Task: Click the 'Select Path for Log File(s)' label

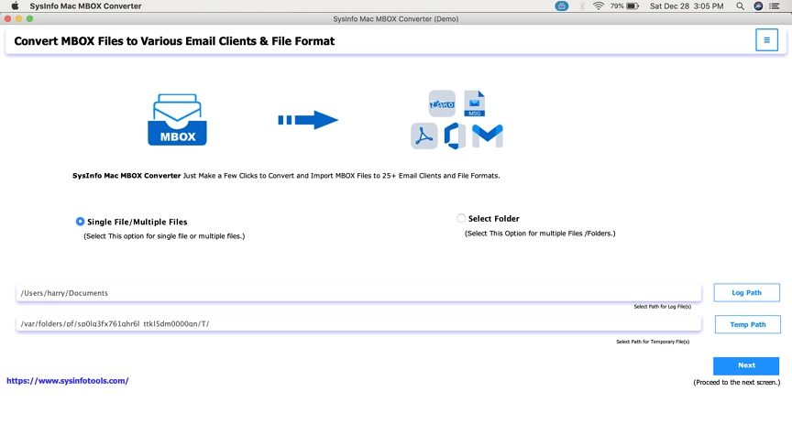Action: 662,307
